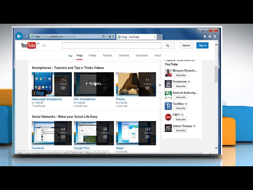253x190 pixels.
Task: Open the browser Home icon
Action: (205, 36)
